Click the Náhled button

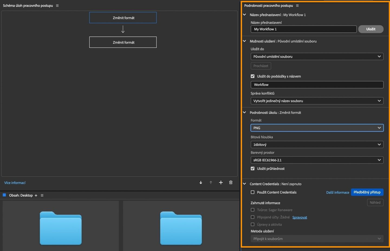375,202
